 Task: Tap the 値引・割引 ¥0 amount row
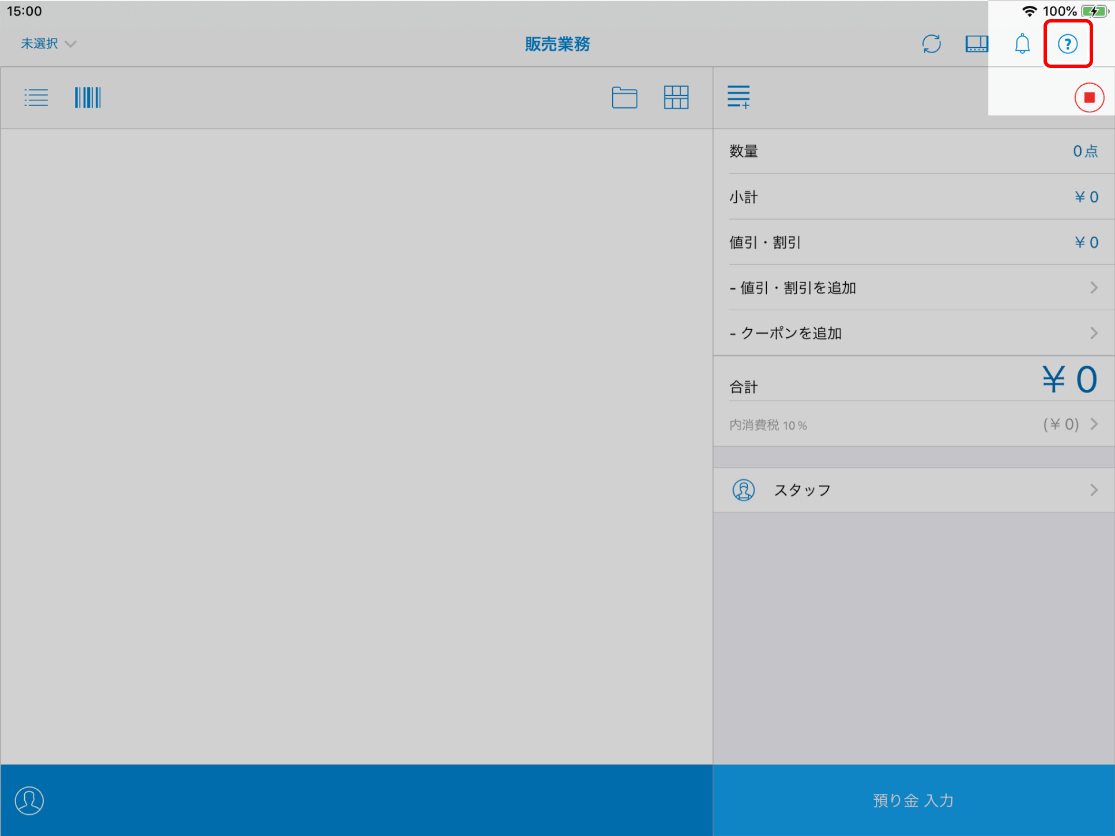click(914, 242)
